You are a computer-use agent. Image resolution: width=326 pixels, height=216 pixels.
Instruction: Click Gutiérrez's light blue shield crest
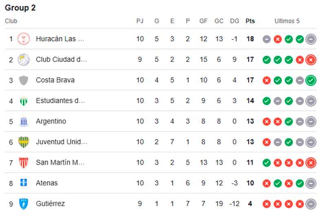[x=24, y=204]
